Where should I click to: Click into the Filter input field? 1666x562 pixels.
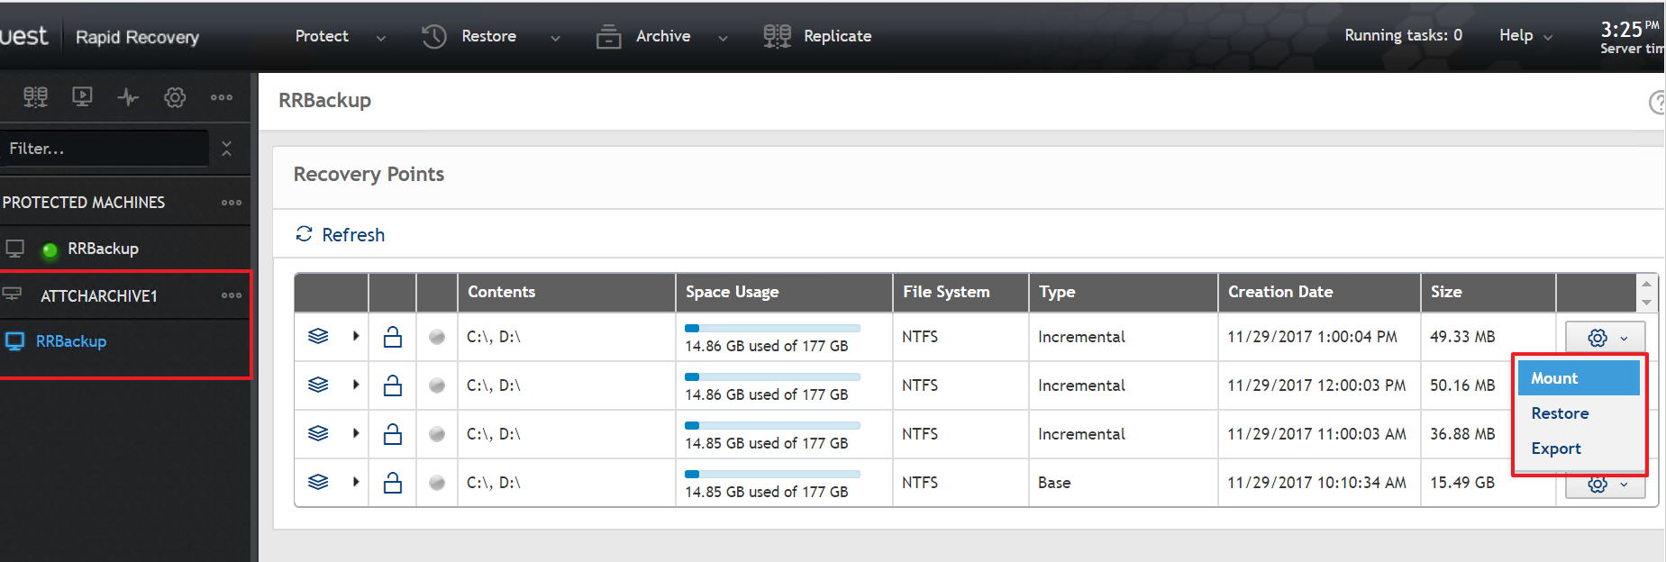[104, 149]
